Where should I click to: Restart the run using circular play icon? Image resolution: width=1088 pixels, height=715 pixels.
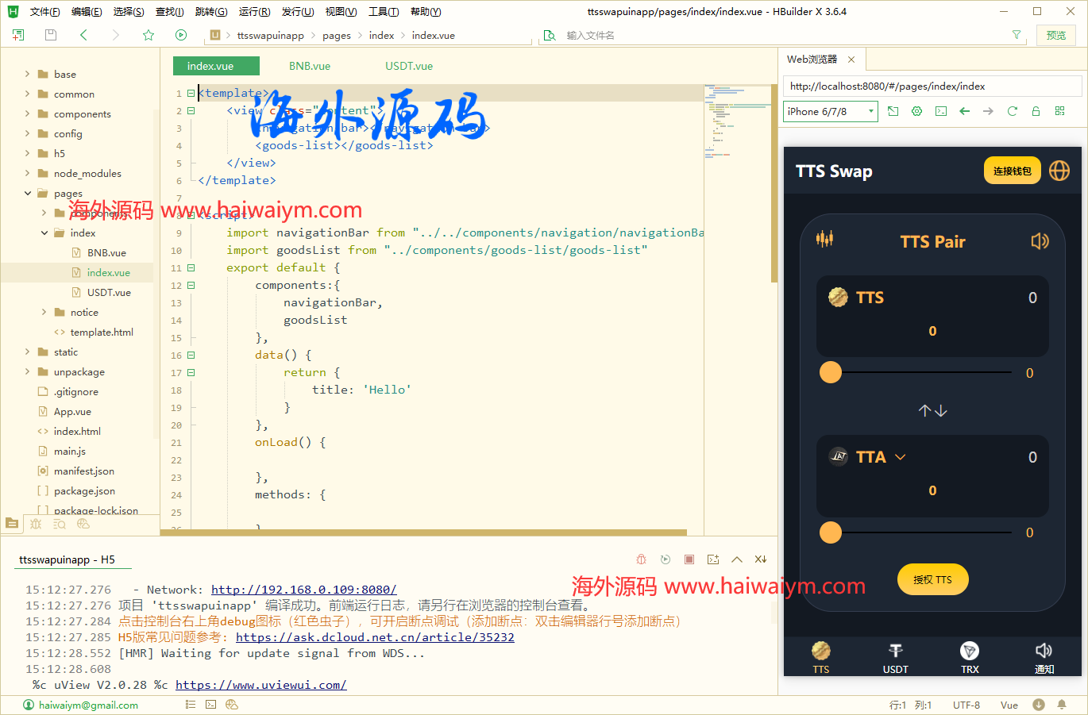pos(666,559)
